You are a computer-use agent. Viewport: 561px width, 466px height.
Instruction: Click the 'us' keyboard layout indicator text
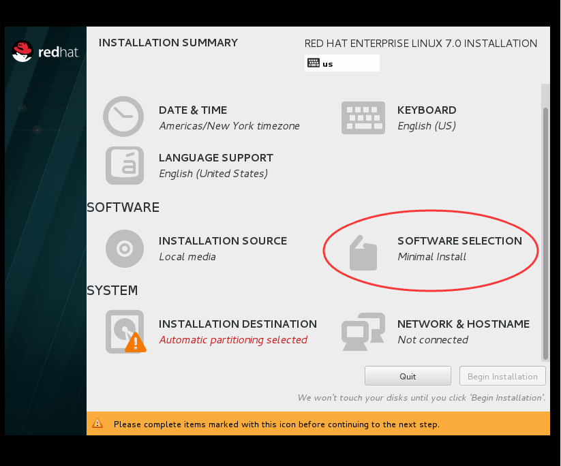click(x=327, y=64)
